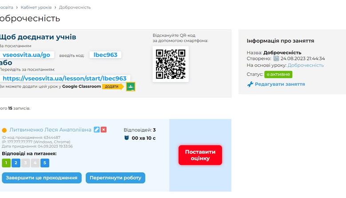
Task: Open the vseosvita.ua/go link
Action: point(27,55)
